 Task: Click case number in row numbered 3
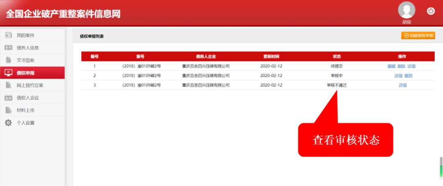coord(142,85)
